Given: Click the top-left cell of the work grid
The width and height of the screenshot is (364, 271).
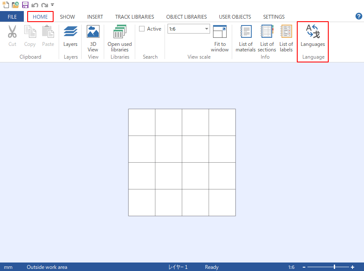Looking at the screenshot, I should (142, 122).
